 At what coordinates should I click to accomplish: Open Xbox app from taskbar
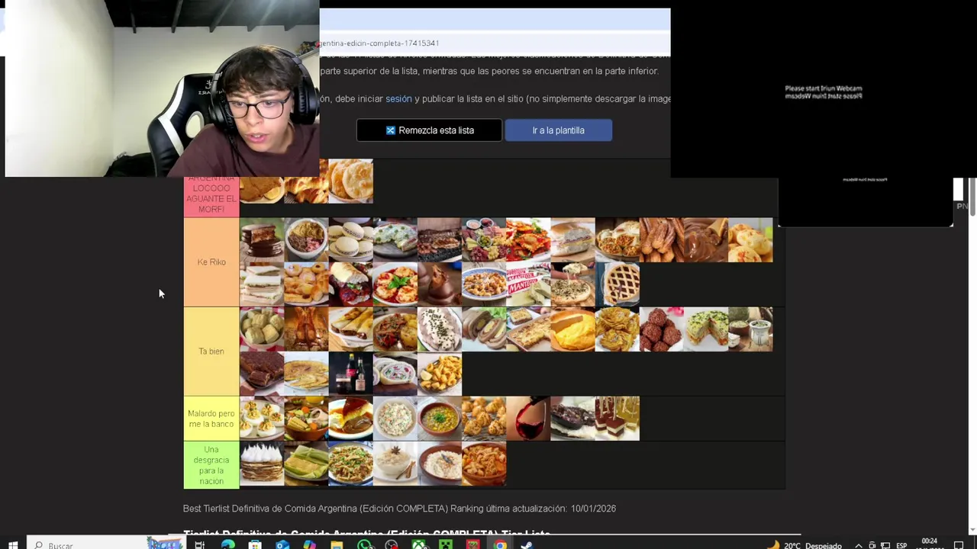pyautogui.click(x=418, y=545)
